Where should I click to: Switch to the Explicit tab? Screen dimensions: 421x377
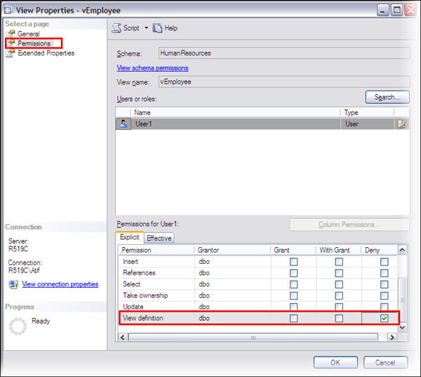click(130, 238)
